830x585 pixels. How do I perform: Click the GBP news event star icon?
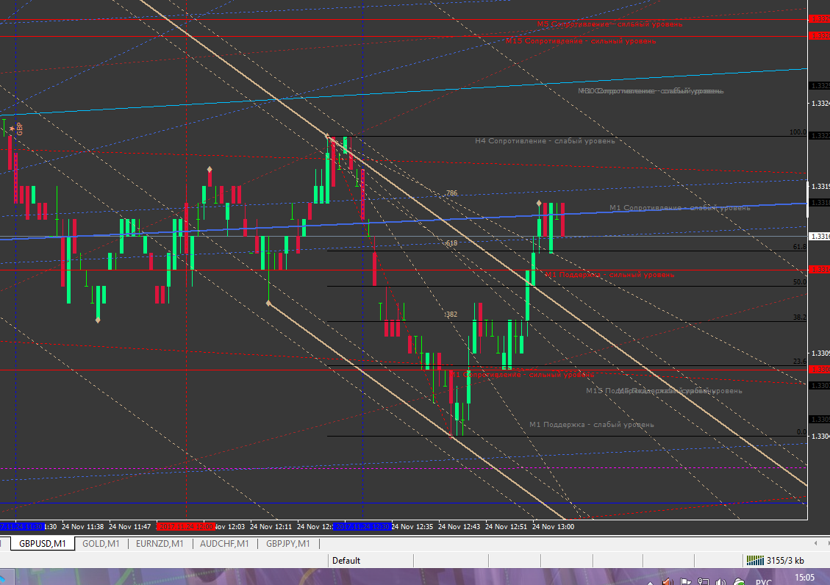point(12,129)
